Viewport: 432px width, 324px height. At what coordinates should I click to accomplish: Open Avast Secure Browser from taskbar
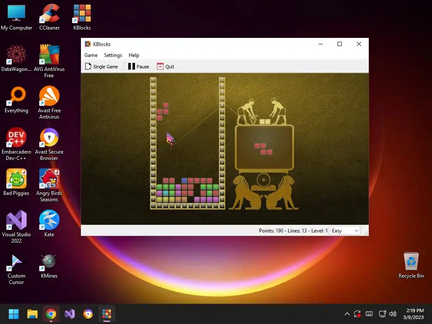(88, 314)
